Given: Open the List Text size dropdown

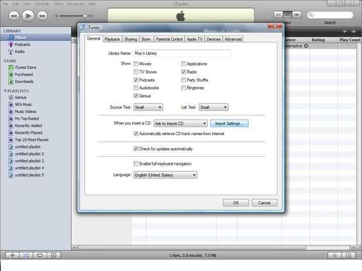Looking at the screenshot, I should tap(214, 107).
